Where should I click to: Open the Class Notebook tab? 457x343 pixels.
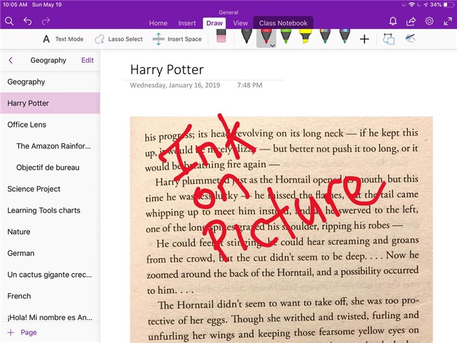[x=283, y=23]
